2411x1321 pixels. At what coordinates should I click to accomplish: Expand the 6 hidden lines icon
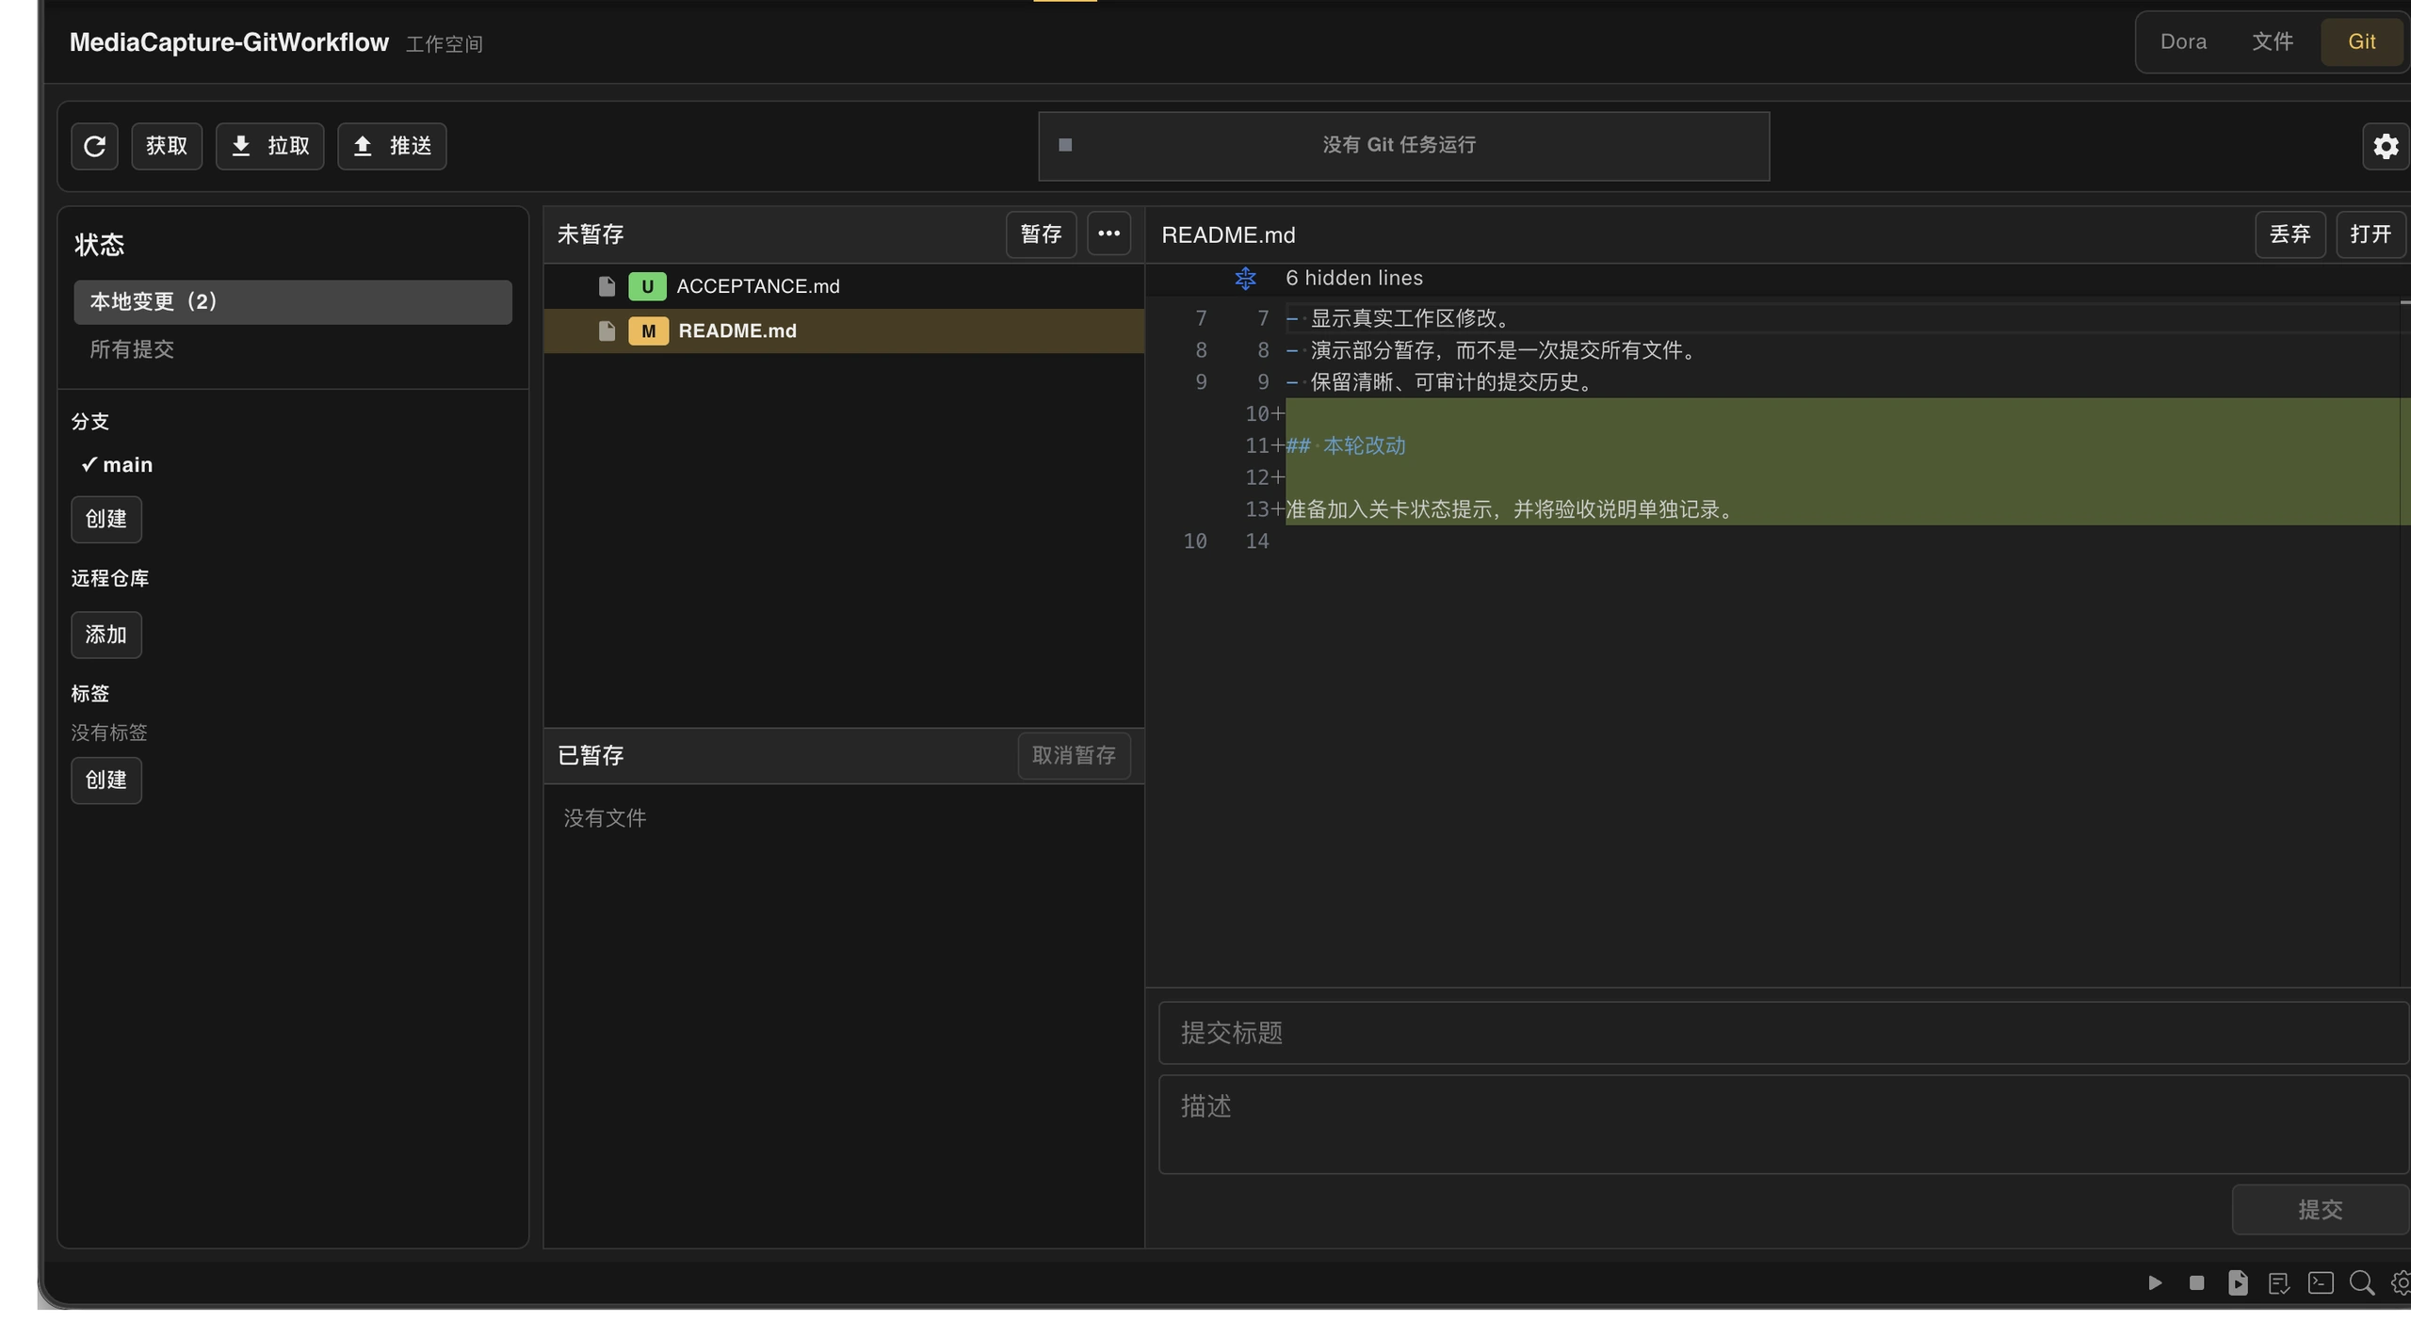point(1245,279)
